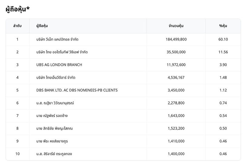Select UBS AG LONDON BRANCH row name
The width and height of the screenshot is (246, 167).
tap(59, 65)
